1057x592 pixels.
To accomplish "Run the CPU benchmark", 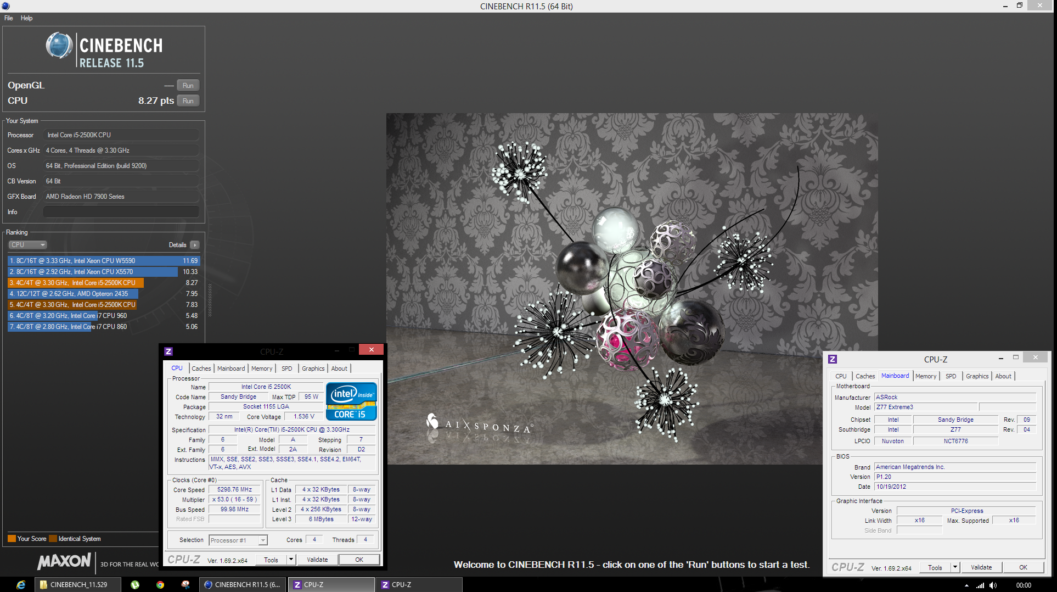I will click(x=188, y=101).
